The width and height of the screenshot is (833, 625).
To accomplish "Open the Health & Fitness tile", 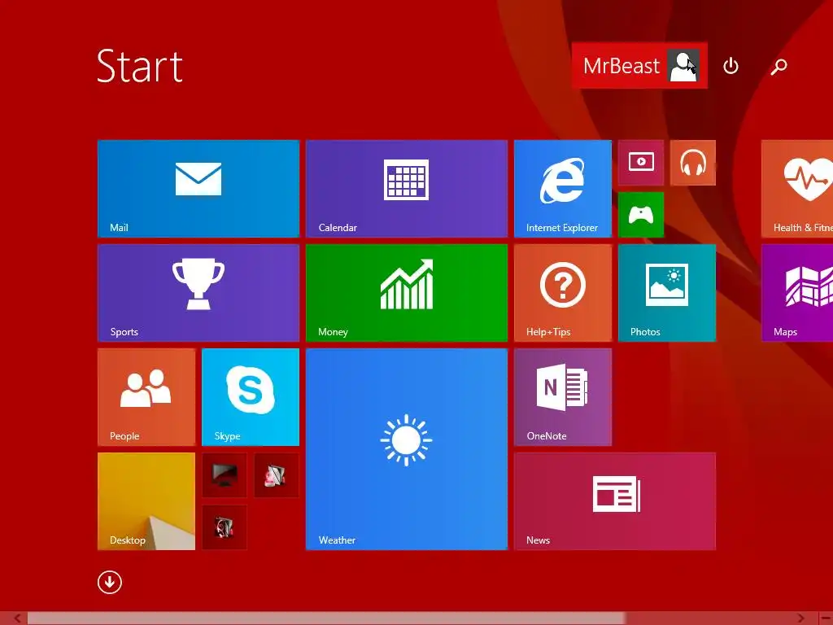I will [x=797, y=189].
